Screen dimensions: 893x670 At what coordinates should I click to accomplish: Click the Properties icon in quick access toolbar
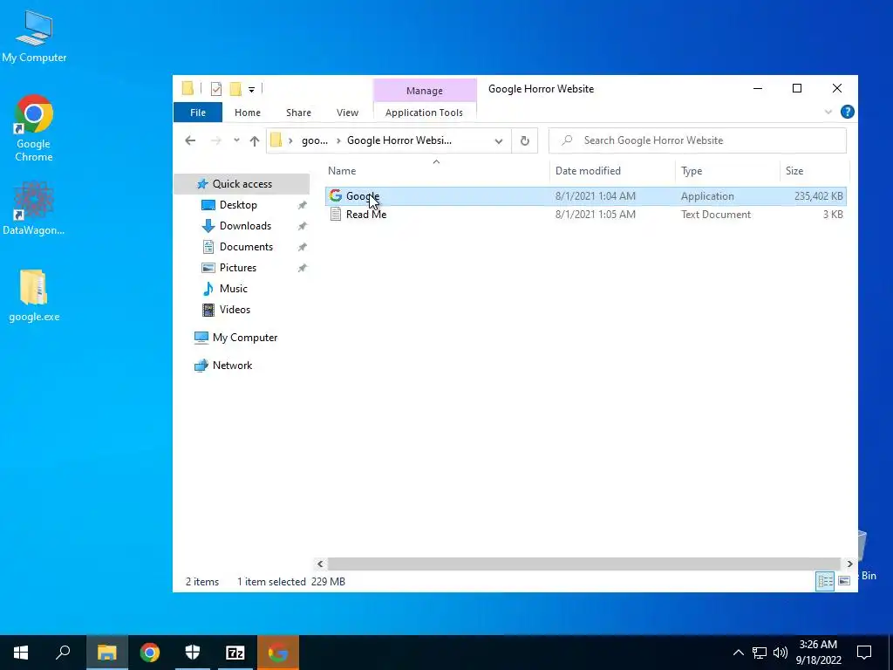(x=216, y=88)
